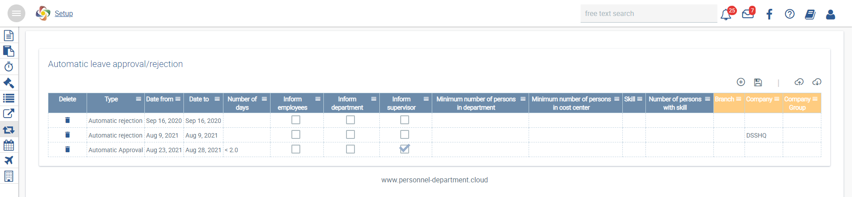Add a new row with plus icon
The width and height of the screenshot is (852, 197).
pyautogui.click(x=741, y=82)
